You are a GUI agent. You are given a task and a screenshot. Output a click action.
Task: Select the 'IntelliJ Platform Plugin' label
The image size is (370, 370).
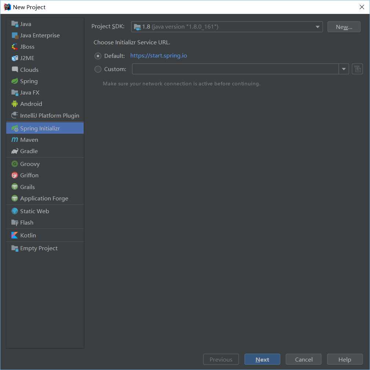[50, 115]
